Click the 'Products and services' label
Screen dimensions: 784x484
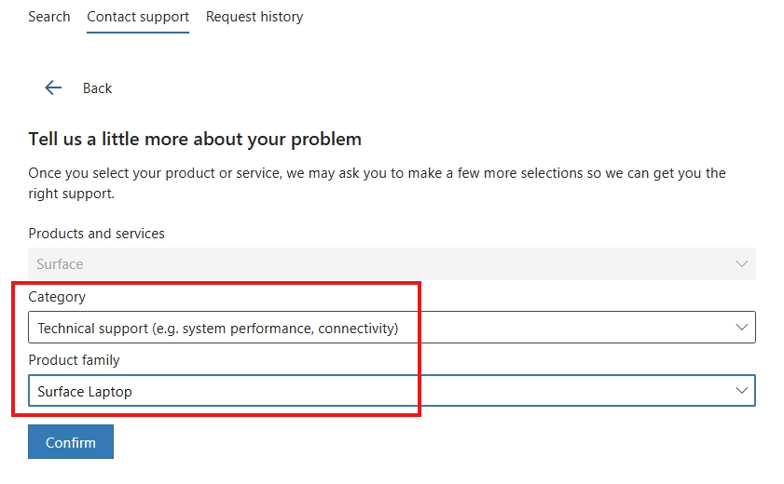[97, 234]
